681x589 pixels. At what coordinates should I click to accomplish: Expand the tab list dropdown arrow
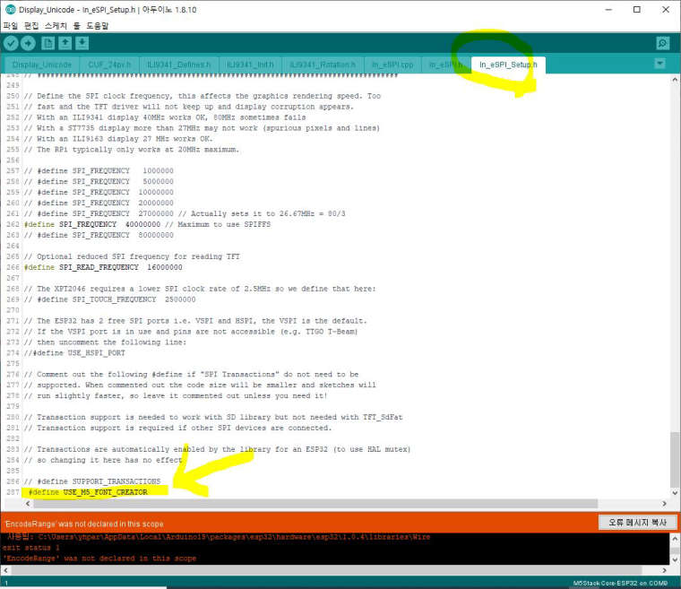point(659,64)
